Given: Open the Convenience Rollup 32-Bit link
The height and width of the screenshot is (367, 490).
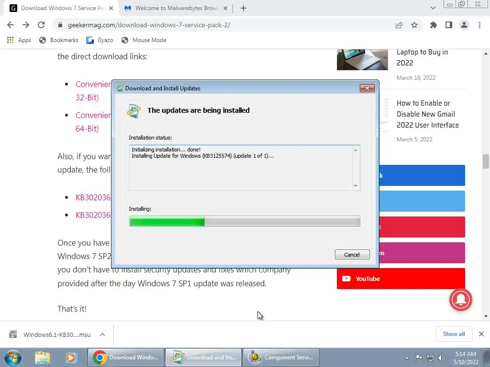Looking at the screenshot, I should [x=93, y=91].
